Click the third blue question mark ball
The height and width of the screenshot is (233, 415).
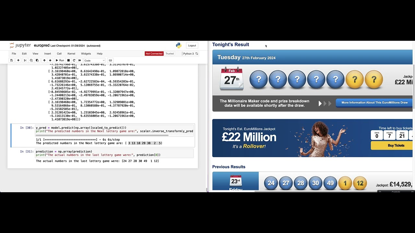[x=297, y=80]
